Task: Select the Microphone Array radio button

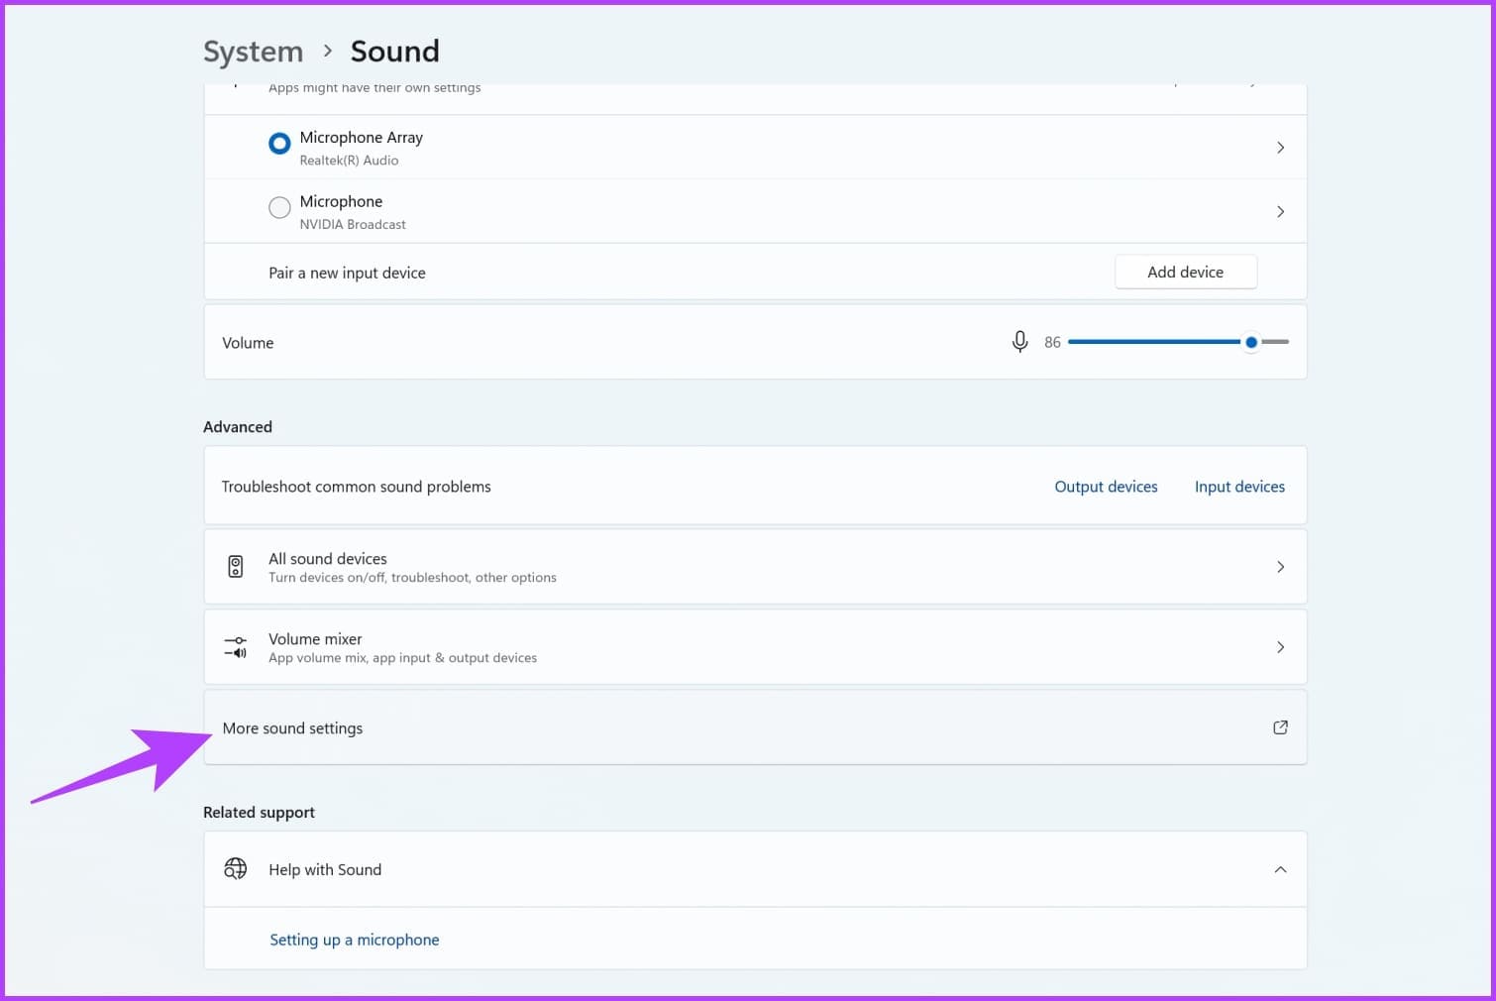Action: click(x=279, y=144)
